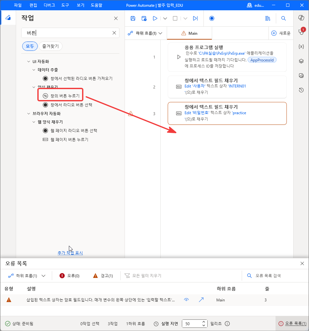Click the 실행 지연 value field showing 50
The height and width of the screenshot is (331, 309).
pos(192,324)
